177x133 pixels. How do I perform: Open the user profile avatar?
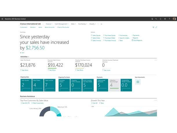point(174,19)
